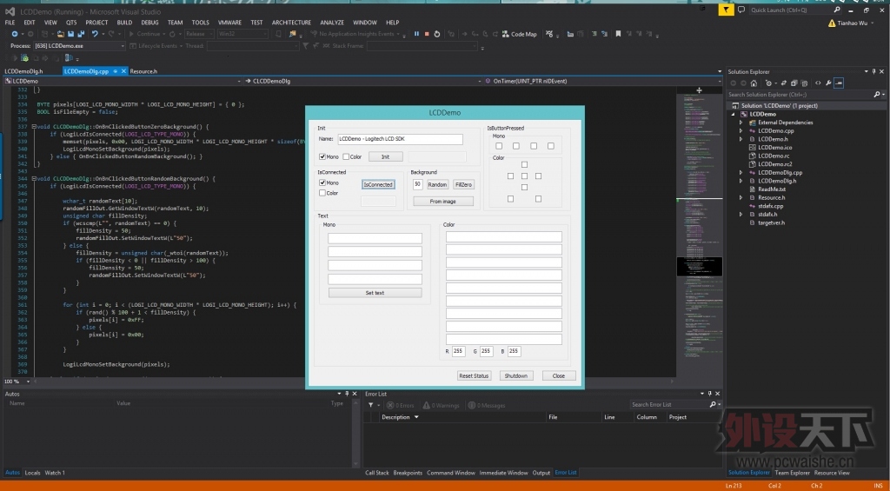Click the Error List filter funnel icon

point(370,405)
